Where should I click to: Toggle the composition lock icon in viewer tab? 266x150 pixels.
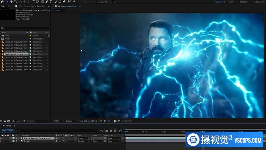[59, 6]
